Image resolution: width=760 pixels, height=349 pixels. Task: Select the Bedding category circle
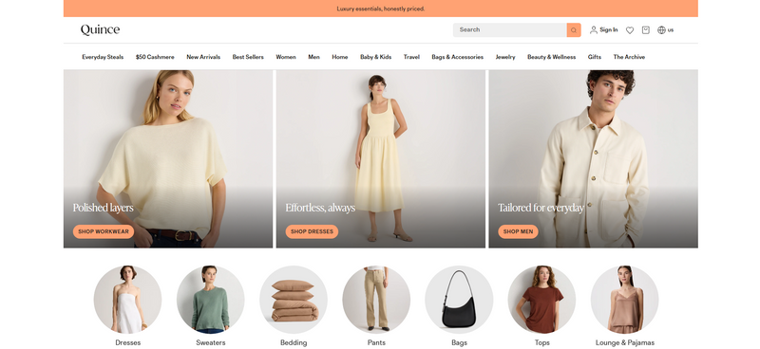point(294,300)
